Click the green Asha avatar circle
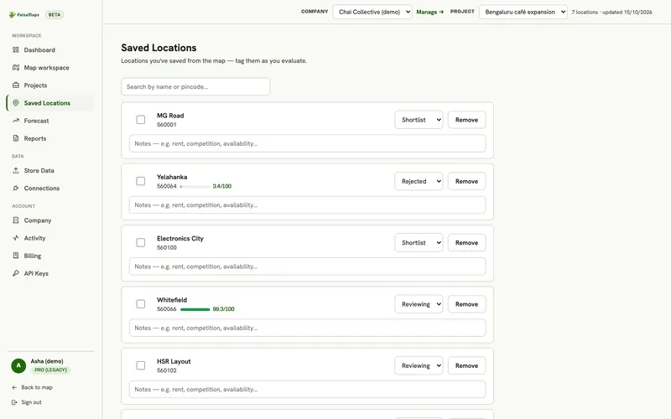 click(x=18, y=365)
